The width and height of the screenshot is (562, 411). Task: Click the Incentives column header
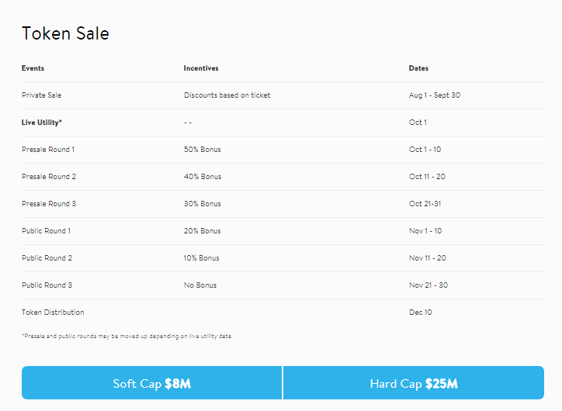coord(201,68)
